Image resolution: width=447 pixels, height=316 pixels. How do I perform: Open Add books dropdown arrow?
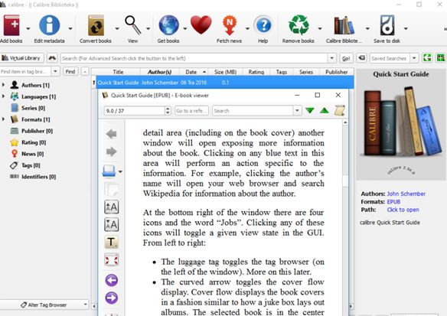tap(28, 28)
